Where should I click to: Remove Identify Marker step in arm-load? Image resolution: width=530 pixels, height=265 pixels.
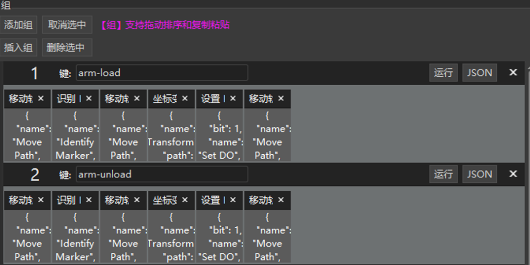pyautogui.click(x=89, y=98)
